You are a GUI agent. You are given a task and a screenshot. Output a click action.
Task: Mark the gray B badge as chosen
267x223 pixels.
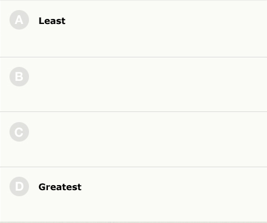[19, 76]
